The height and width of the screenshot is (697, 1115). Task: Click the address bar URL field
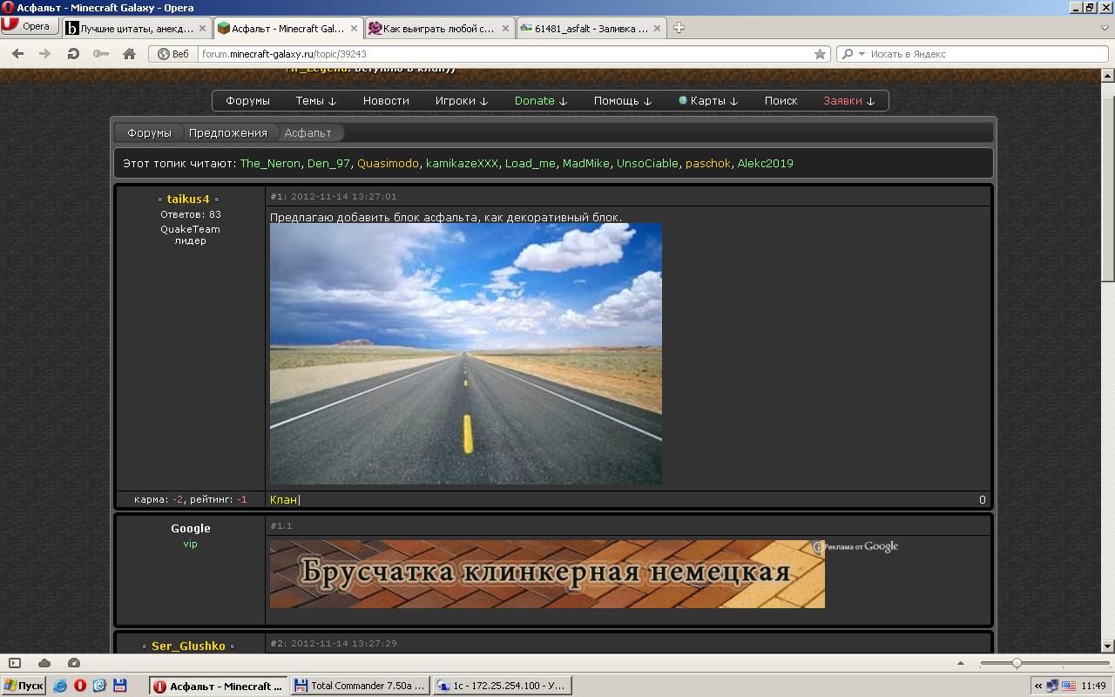click(x=505, y=54)
